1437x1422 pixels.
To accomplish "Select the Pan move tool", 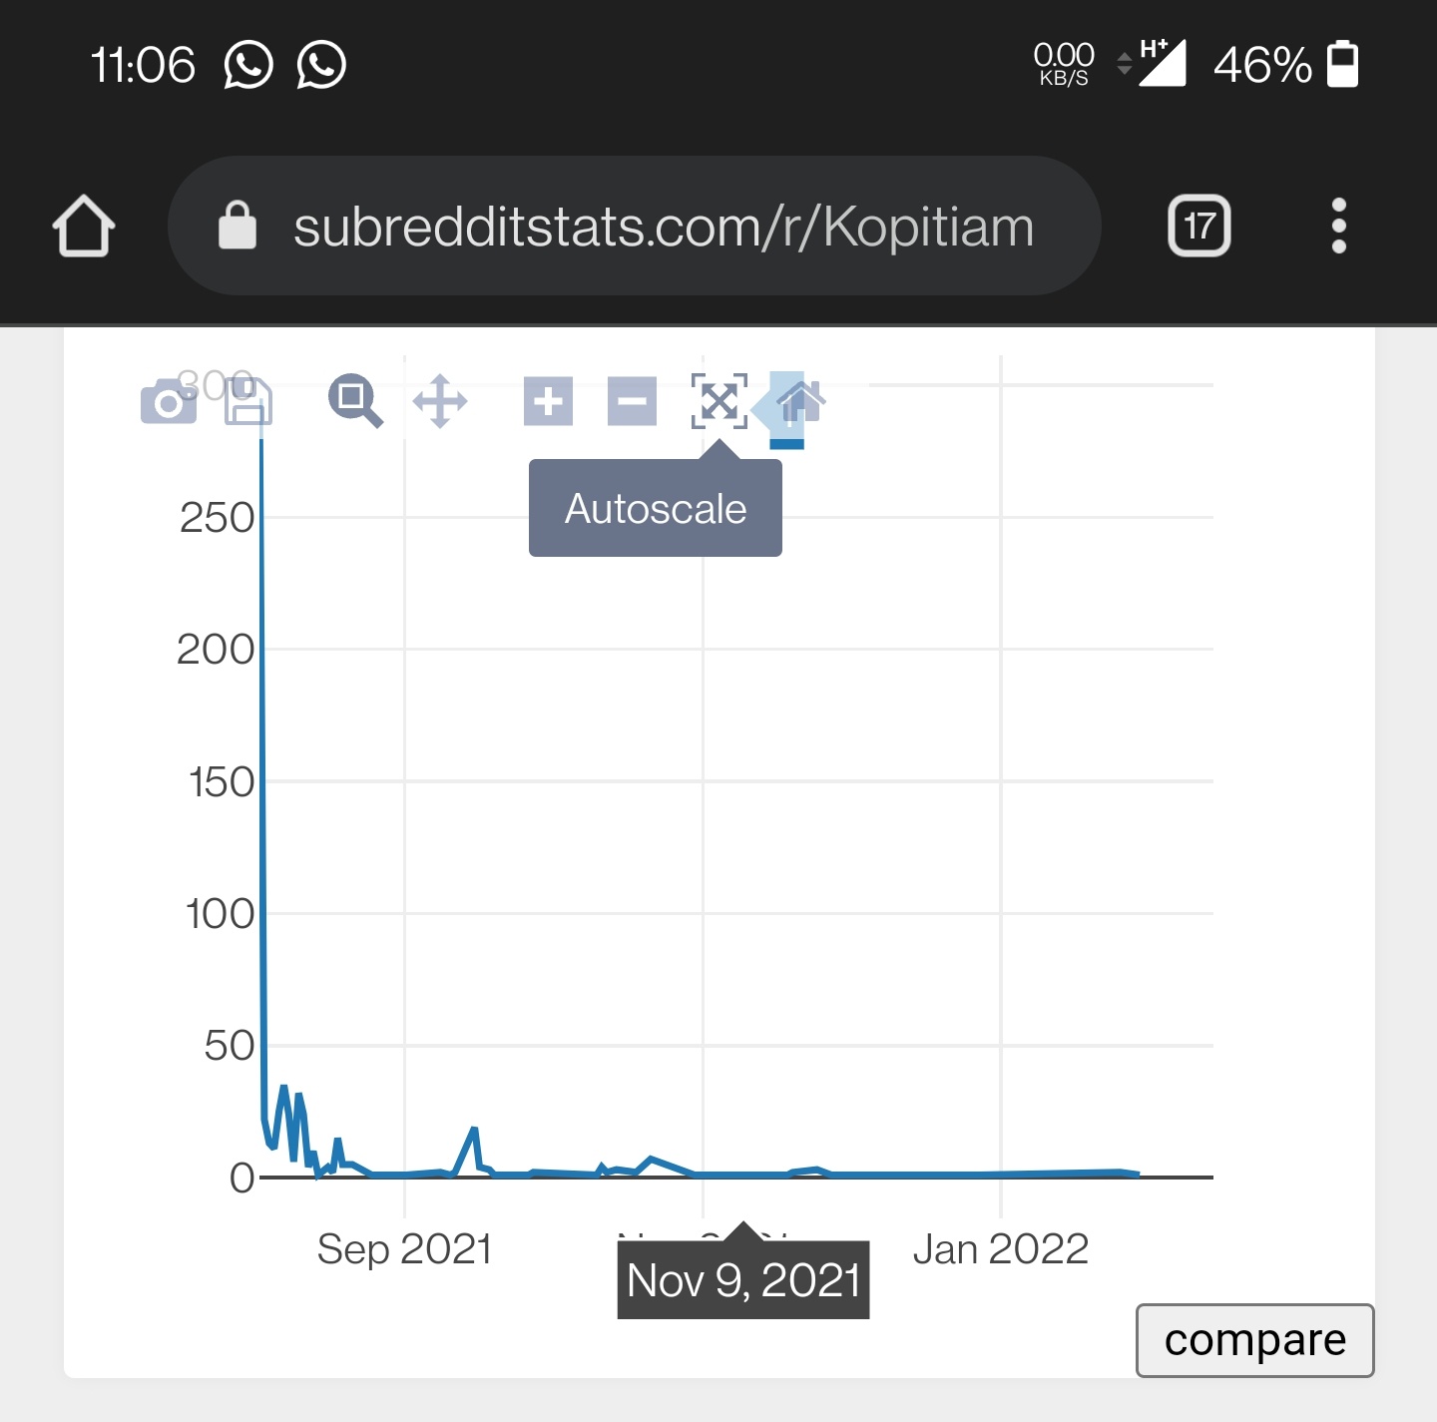I will [x=440, y=401].
